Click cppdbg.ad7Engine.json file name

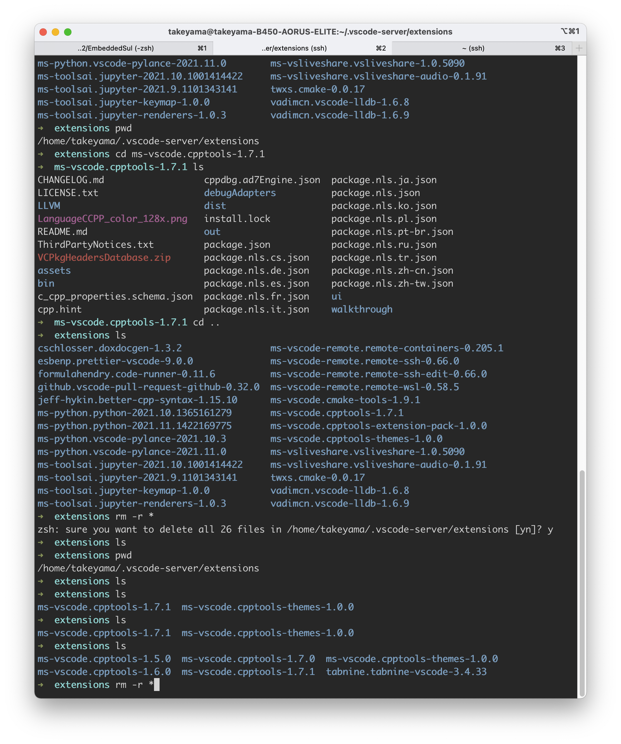tap(262, 180)
